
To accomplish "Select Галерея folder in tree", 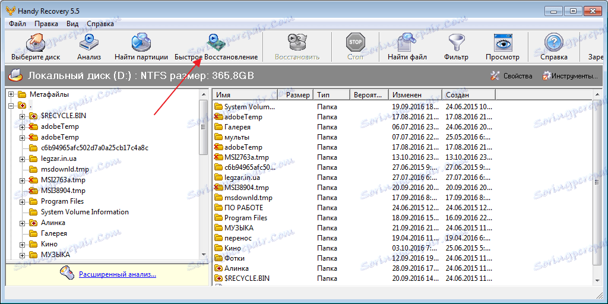I will [x=54, y=233].
